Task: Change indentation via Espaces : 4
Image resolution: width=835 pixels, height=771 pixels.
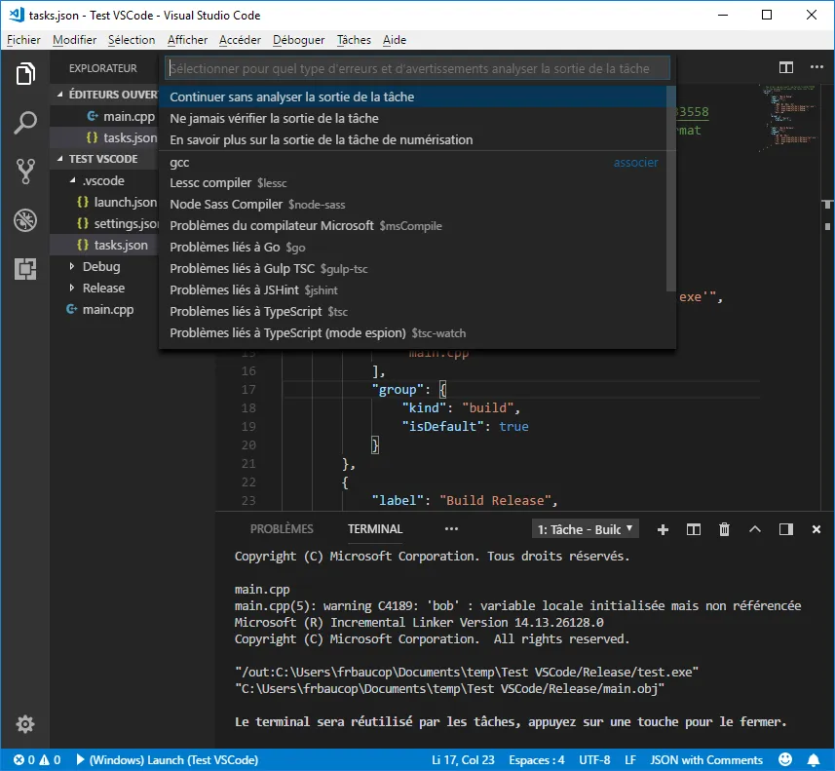Action: click(x=536, y=760)
